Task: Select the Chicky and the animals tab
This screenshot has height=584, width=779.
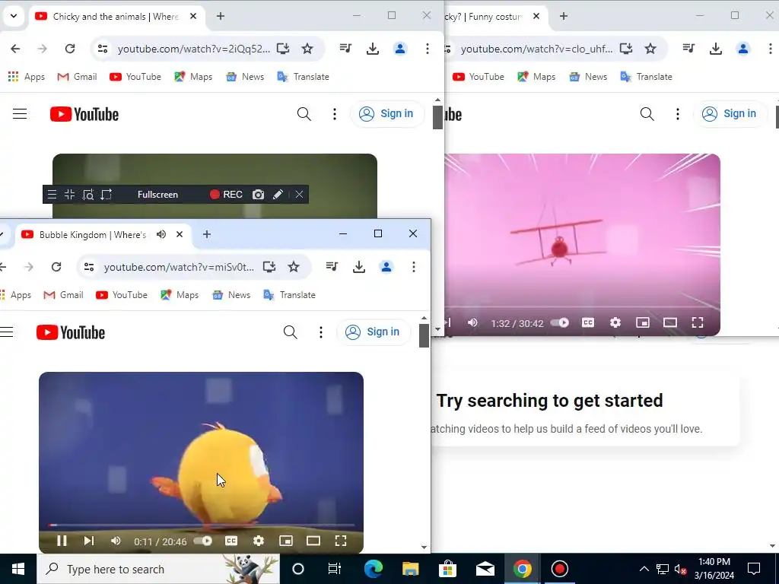Action: (x=116, y=17)
